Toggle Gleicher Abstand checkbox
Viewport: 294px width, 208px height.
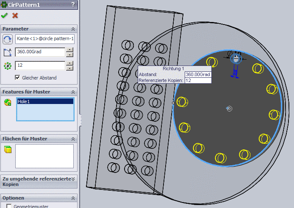17,77
